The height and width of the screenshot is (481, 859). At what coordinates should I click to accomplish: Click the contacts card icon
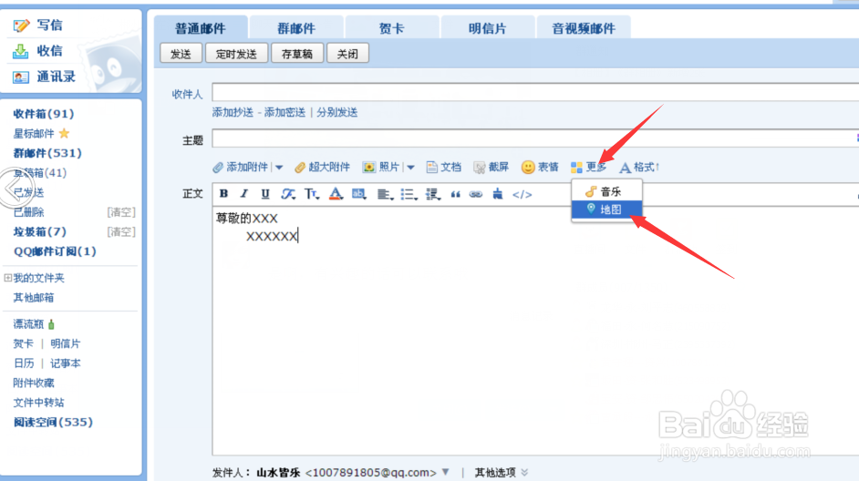point(21,77)
